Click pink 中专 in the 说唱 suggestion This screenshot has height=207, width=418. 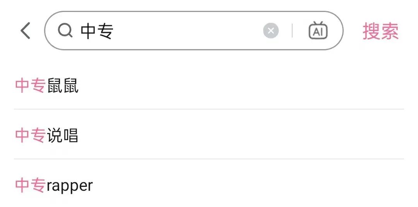pos(30,135)
